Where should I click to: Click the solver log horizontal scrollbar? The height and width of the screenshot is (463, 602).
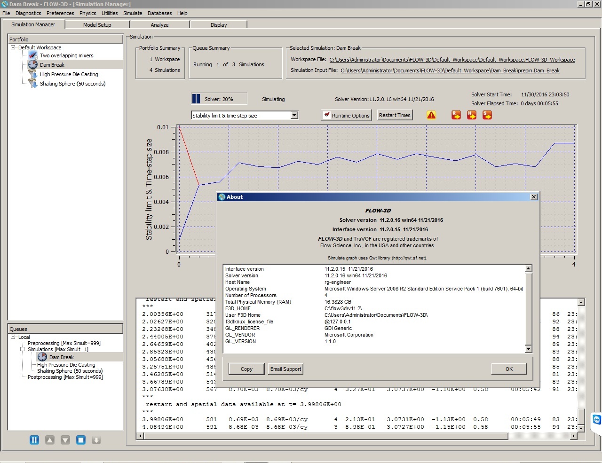pos(326,436)
